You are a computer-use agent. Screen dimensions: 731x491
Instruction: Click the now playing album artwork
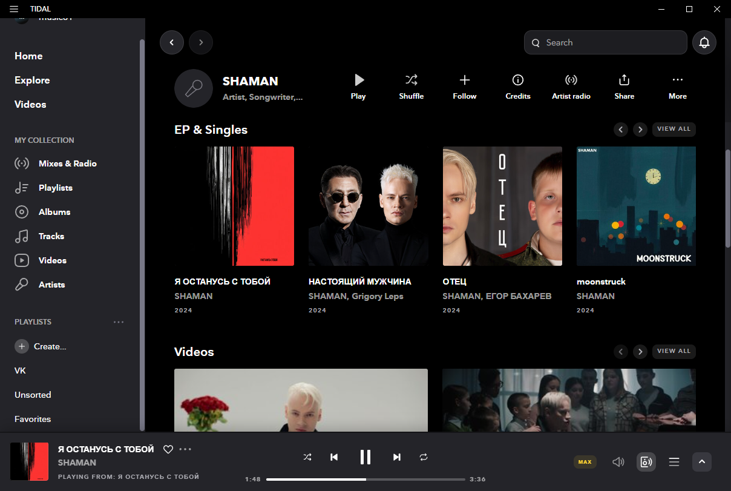[x=29, y=461]
